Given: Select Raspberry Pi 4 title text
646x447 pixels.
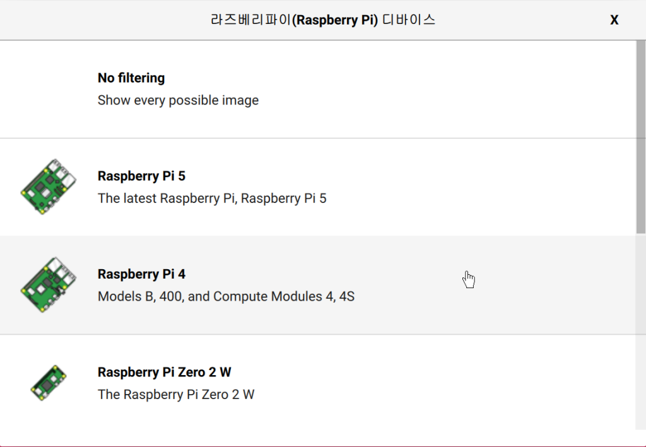Looking at the screenshot, I should (141, 274).
